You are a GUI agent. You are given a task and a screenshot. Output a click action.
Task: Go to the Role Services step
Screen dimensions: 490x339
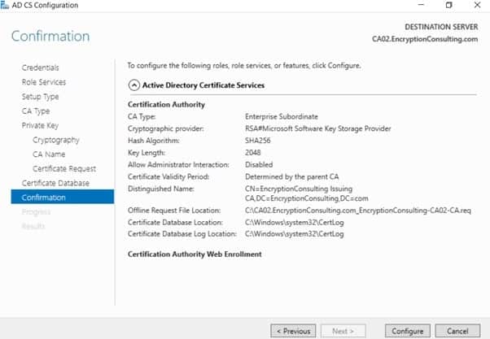tap(44, 82)
